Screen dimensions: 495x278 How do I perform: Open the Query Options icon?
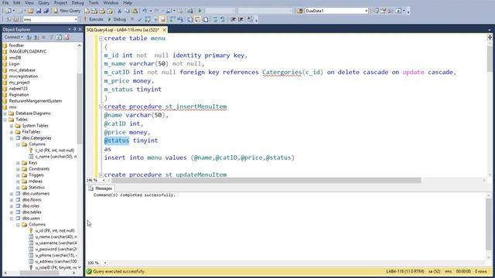pos(155,19)
